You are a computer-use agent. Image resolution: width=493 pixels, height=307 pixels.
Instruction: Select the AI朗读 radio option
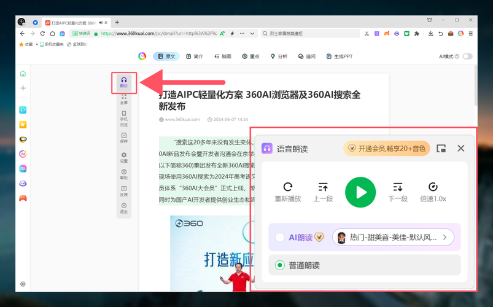coord(280,237)
